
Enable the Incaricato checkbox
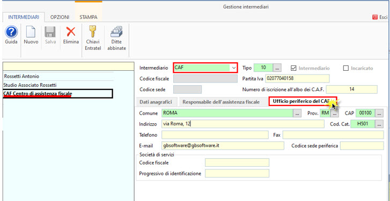point(345,68)
